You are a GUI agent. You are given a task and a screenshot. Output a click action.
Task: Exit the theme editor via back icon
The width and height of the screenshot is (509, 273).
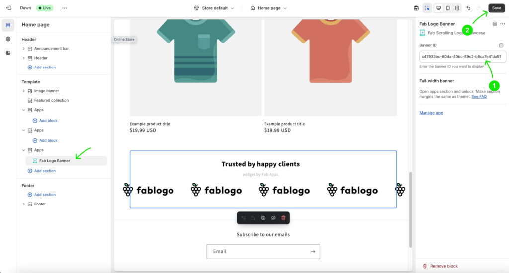point(9,8)
